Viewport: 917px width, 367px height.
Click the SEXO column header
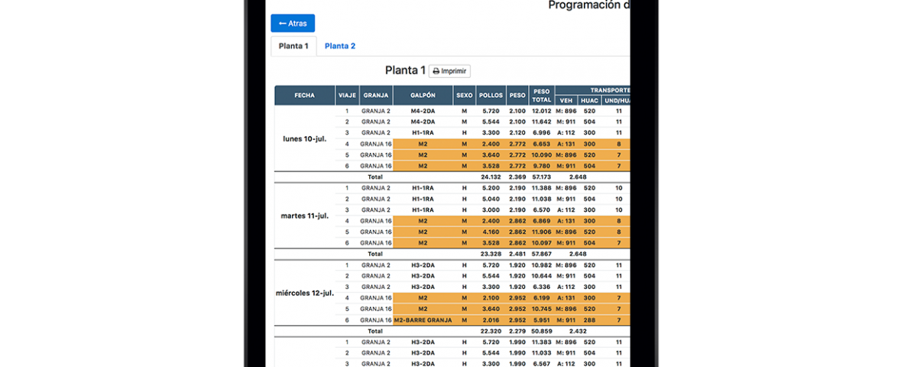[464, 96]
